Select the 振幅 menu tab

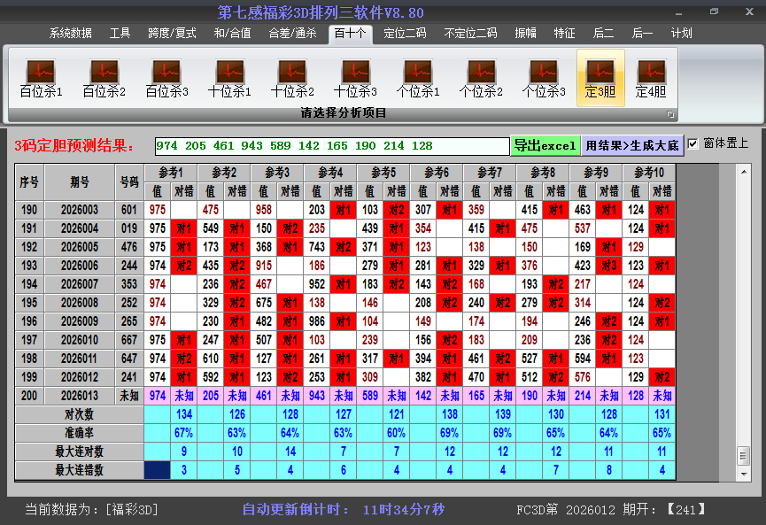coord(526,34)
